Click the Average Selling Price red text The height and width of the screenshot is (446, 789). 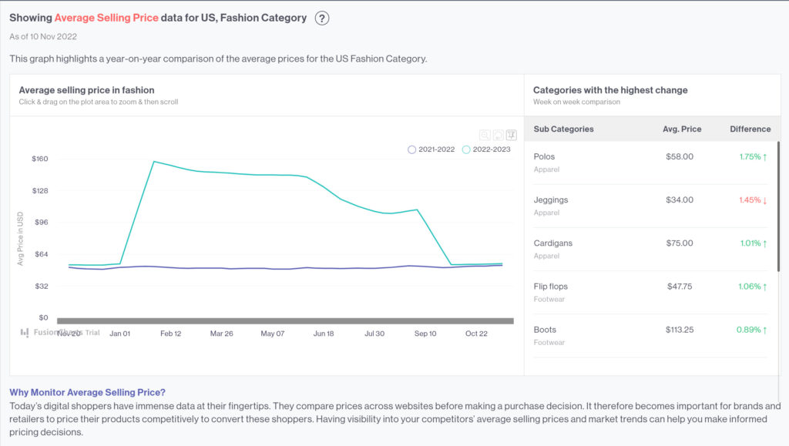[x=106, y=18]
